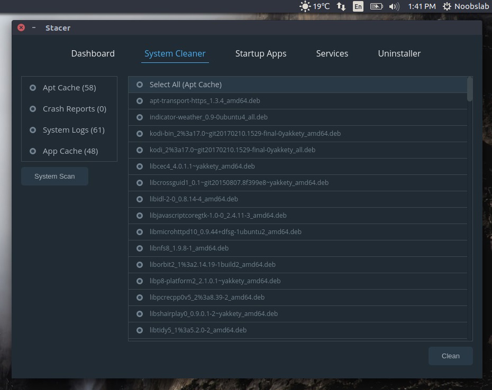Click the volume icon in the tray

[x=394, y=6]
